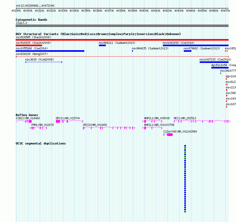
Task: Open variant label nsv3639 (Kidd2008)
Action: [x=40, y=59]
